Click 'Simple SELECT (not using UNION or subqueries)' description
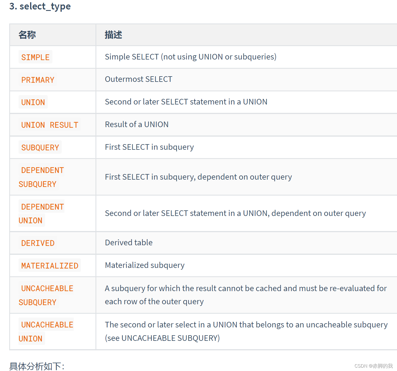 pyautogui.click(x=191, y=57)
